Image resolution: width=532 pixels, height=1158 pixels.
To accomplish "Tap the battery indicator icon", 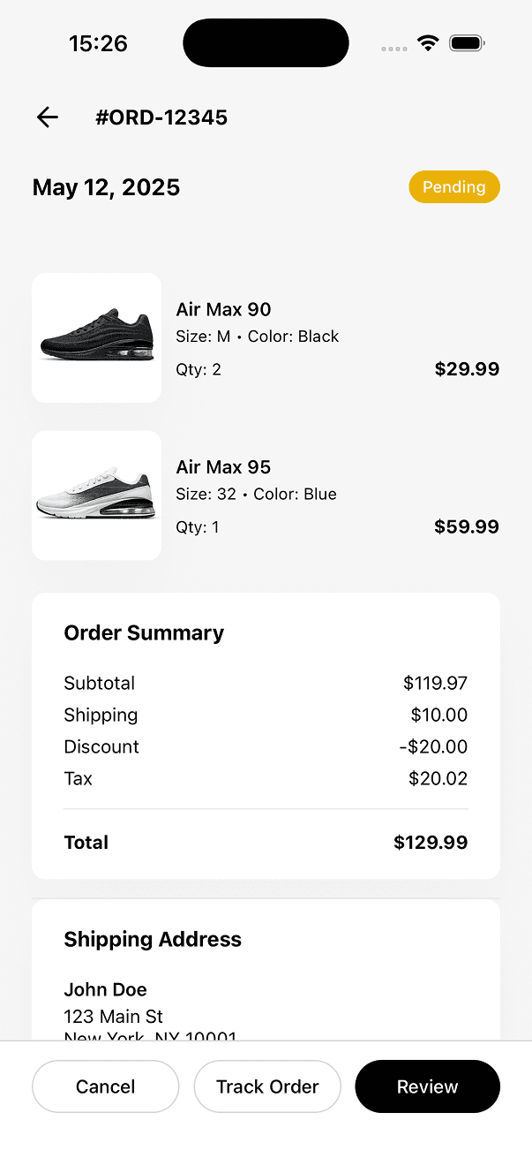I will point(467,42).
